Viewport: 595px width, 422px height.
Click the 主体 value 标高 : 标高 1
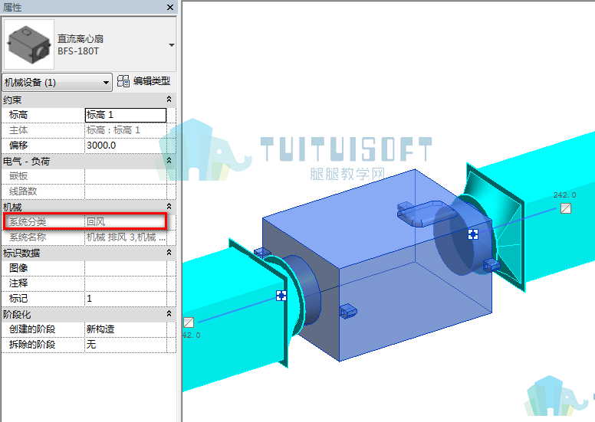click(x=126, y=130)
